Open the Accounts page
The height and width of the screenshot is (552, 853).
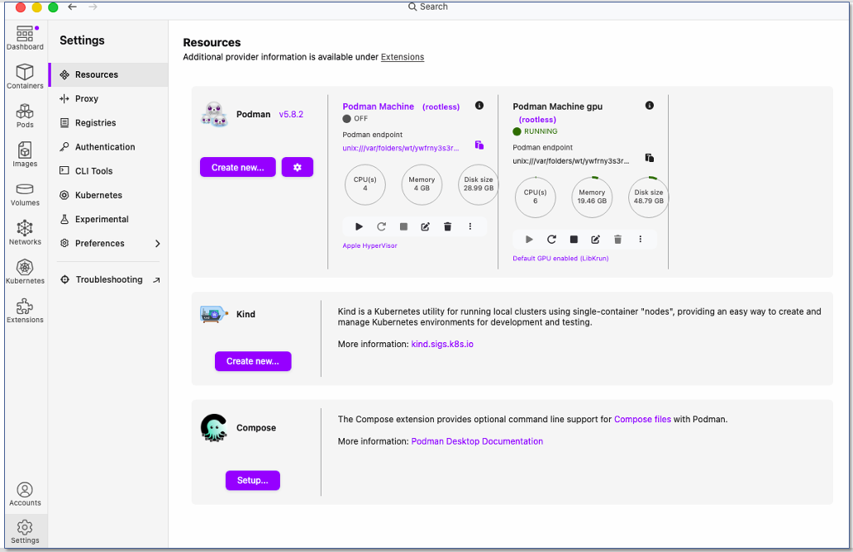(25, 494)
